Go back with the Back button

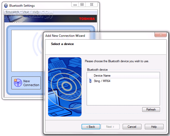coord(91,127)
